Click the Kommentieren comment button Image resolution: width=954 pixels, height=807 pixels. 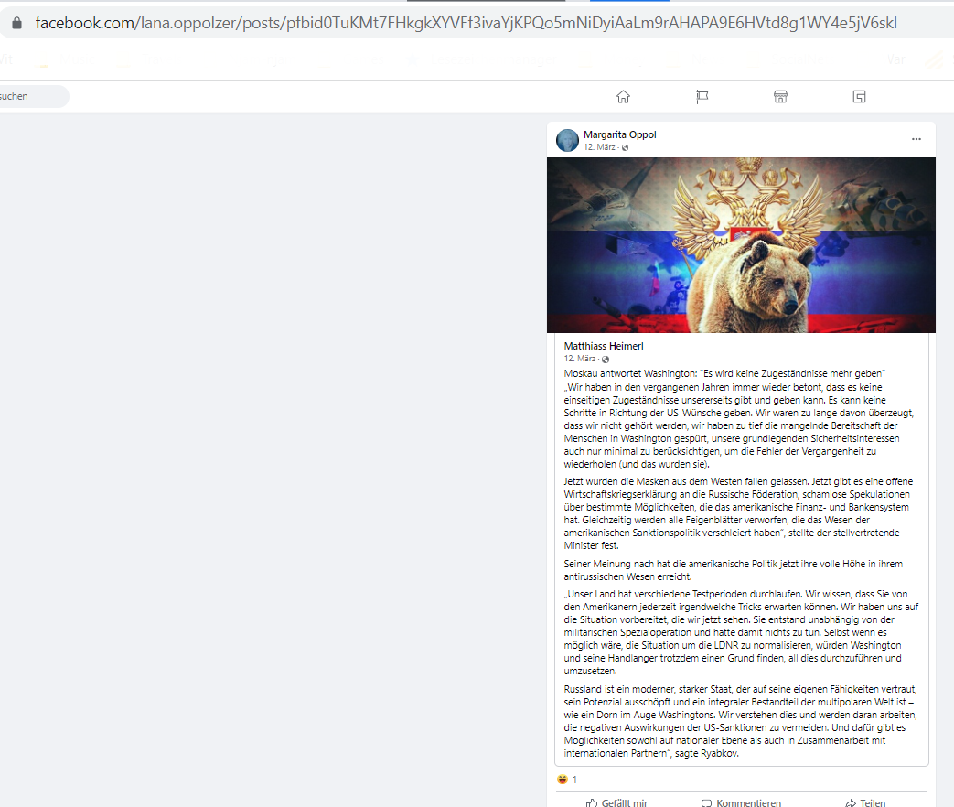[x=741, y=802]
